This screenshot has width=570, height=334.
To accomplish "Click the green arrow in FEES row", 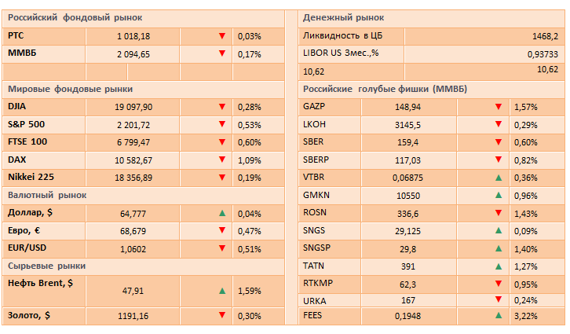I will 499,315.
